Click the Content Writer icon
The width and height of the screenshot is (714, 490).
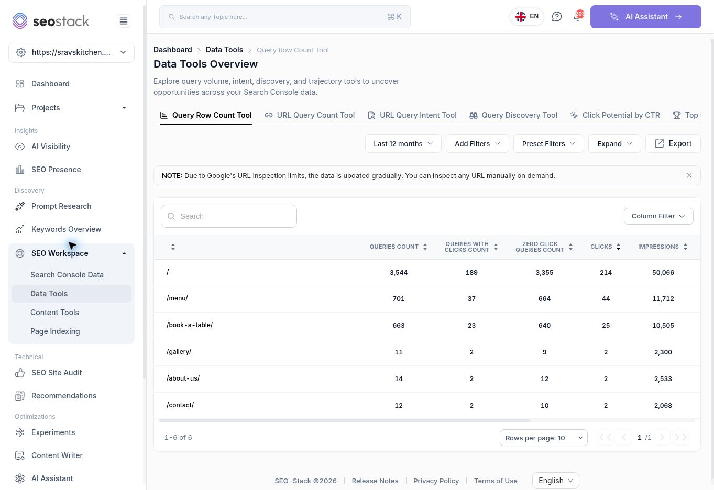coord(20,455)
